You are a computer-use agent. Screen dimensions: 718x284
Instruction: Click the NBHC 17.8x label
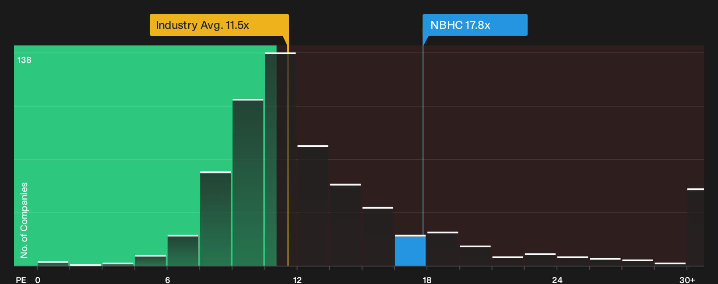[475, 25]
